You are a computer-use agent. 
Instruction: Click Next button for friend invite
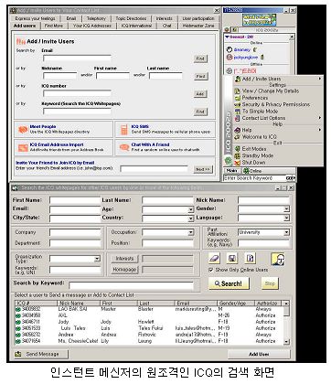click(203, 169)
